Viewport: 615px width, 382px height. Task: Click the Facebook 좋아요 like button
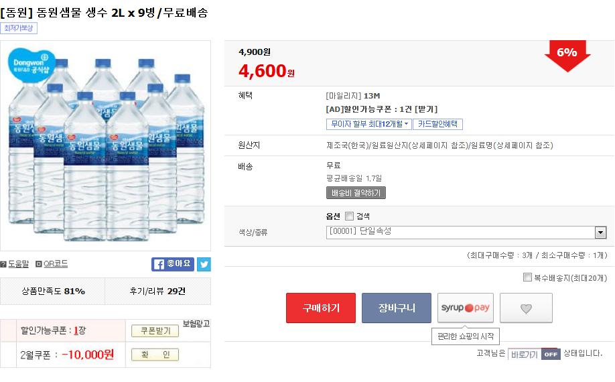(x=172, y=264)
